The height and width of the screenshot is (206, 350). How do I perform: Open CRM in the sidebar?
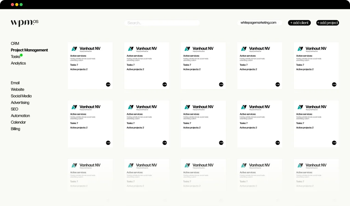[x=15, y=43]
